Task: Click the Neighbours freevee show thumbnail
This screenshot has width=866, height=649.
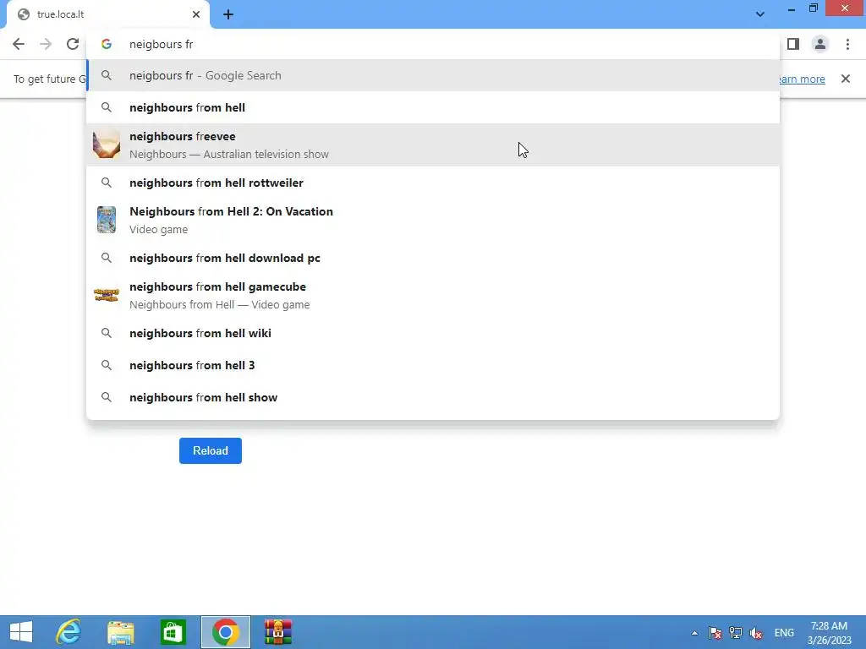Action: click(x=107, y=145)
